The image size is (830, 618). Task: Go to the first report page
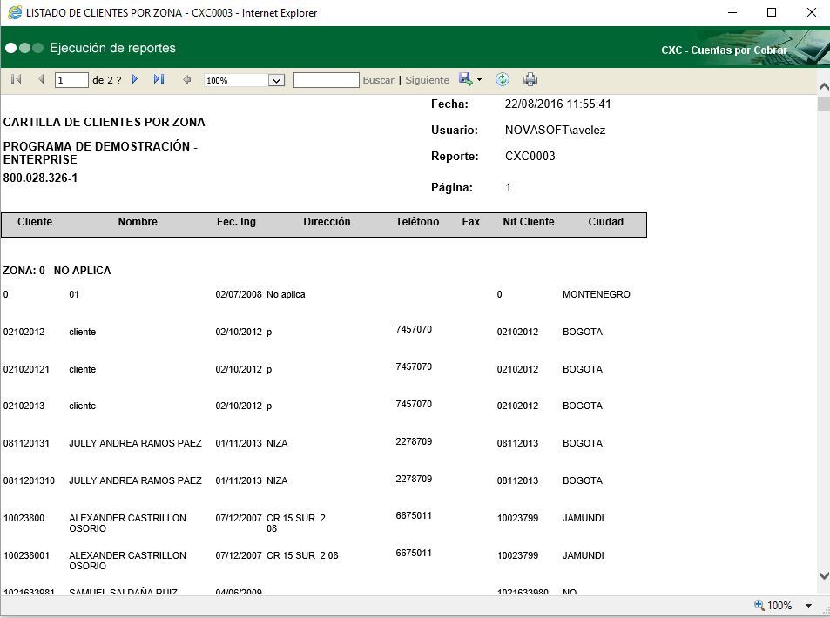coord(16,80)
